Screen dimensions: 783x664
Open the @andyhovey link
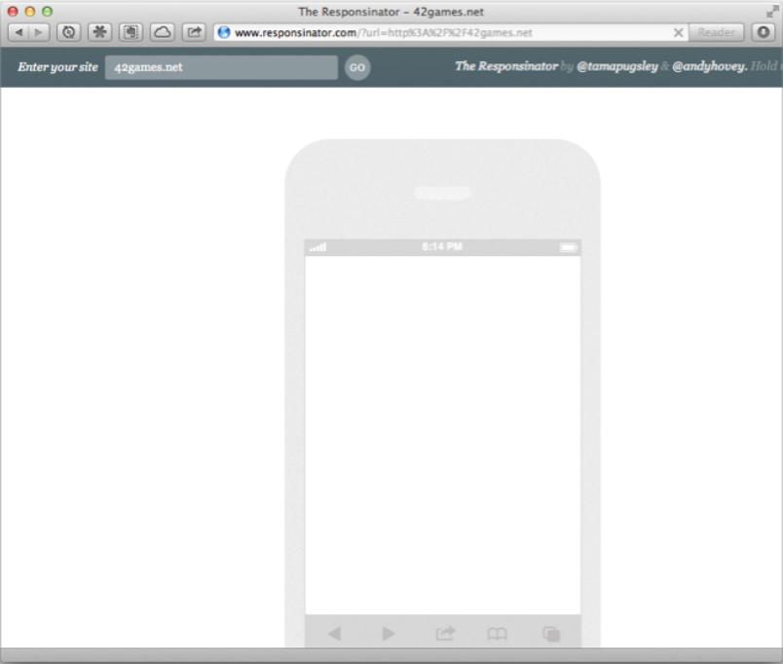click(x=709, y=67)
